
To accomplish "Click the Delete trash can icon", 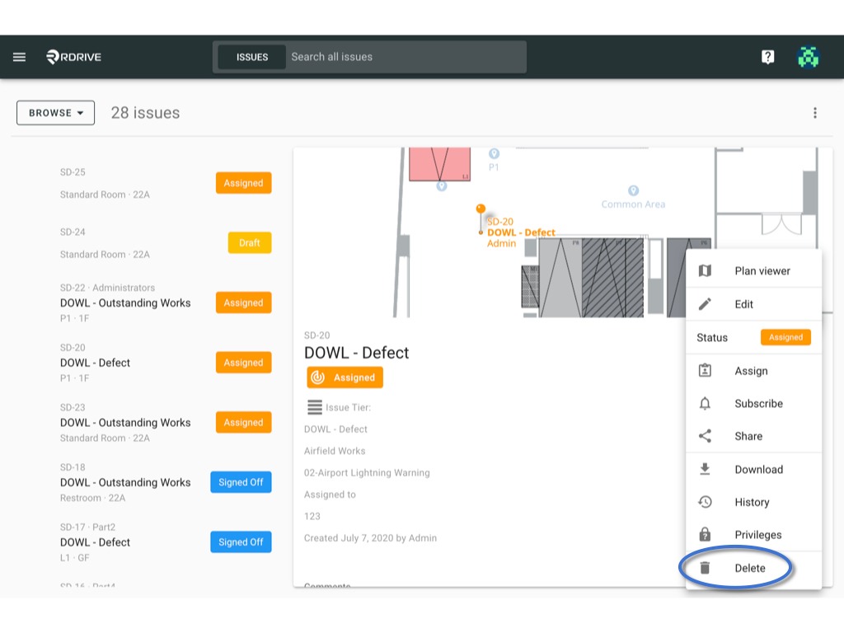I will point(705,568).
